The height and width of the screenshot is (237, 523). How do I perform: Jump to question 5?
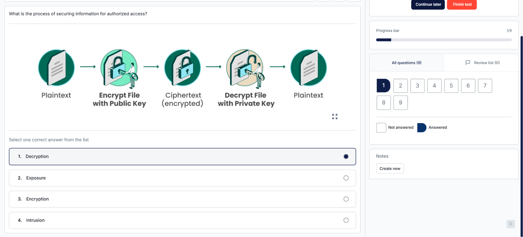coord(451,86)
